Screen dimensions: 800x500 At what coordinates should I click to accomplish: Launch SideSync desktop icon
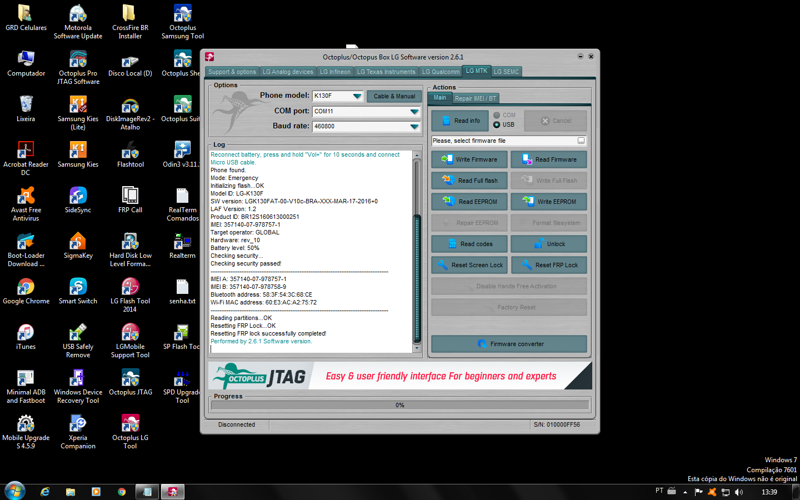coord(78,200)
